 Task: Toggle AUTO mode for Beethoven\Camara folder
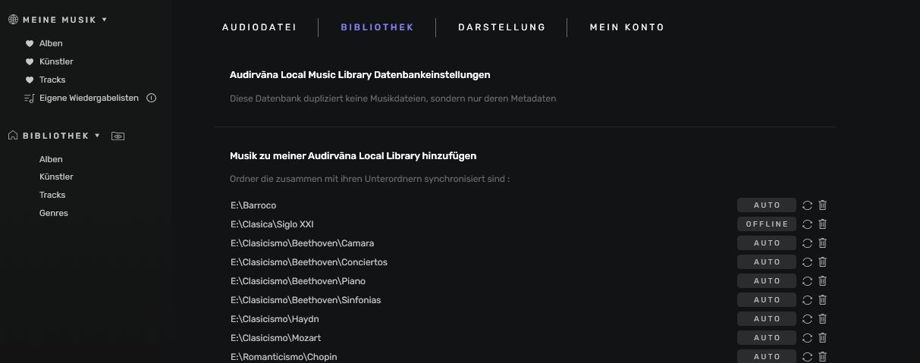point(767,243)
